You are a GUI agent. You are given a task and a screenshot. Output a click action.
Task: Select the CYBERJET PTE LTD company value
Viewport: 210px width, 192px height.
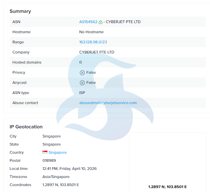click(x=97, y=52)
